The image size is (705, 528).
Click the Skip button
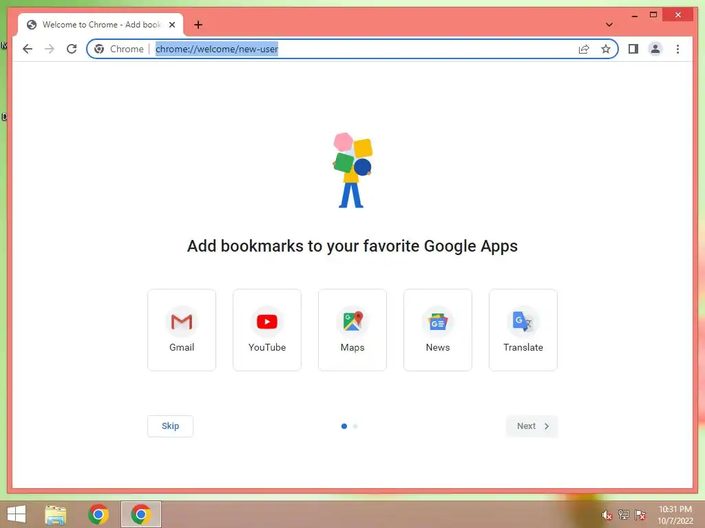tap(171, 426)
